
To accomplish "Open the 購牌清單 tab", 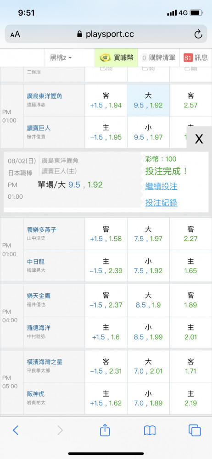I will [x=158, y=58].
